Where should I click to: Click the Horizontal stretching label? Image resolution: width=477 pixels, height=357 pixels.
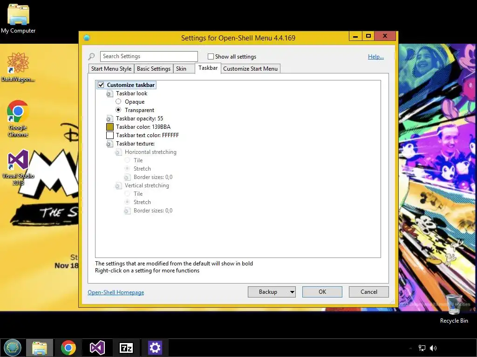pos(150,152)
